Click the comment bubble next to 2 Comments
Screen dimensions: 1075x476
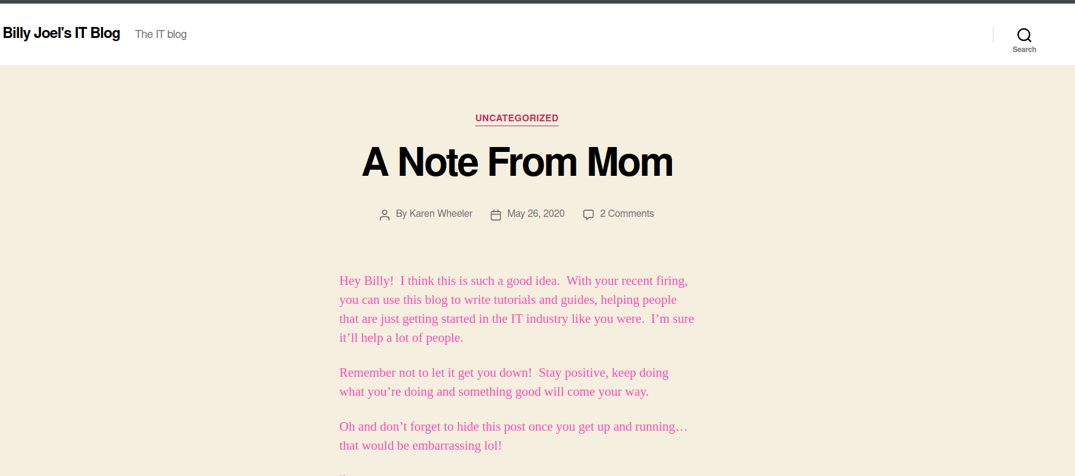[588, 214]
